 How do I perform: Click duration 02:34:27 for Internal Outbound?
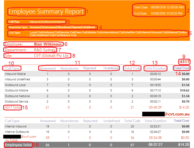coord(156,132)
